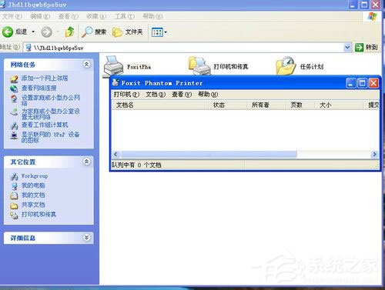Image resolution: width=385 pixels, height=290 pixels.
Task: Open the 文档(D) menu in printer window
Action: coord(156,95)
